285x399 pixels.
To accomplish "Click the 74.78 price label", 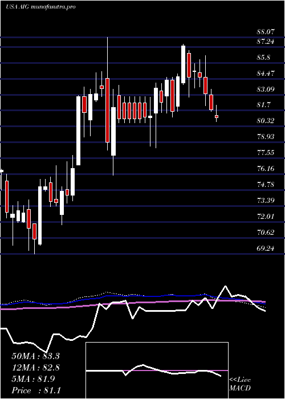I will click(x=266, y=185).
